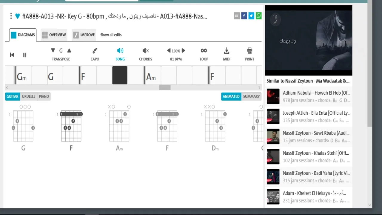Share the song via email icon
Viewport: 382px width, 215px height.
tap(237, 16)
